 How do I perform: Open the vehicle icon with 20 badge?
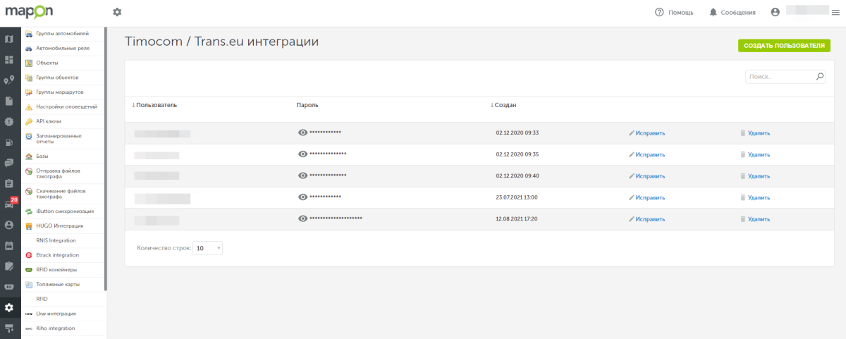point(9,204)
